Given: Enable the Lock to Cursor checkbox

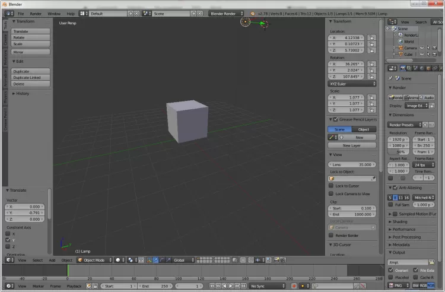Looking at the screenshot, I should click(x=331, y=186).
